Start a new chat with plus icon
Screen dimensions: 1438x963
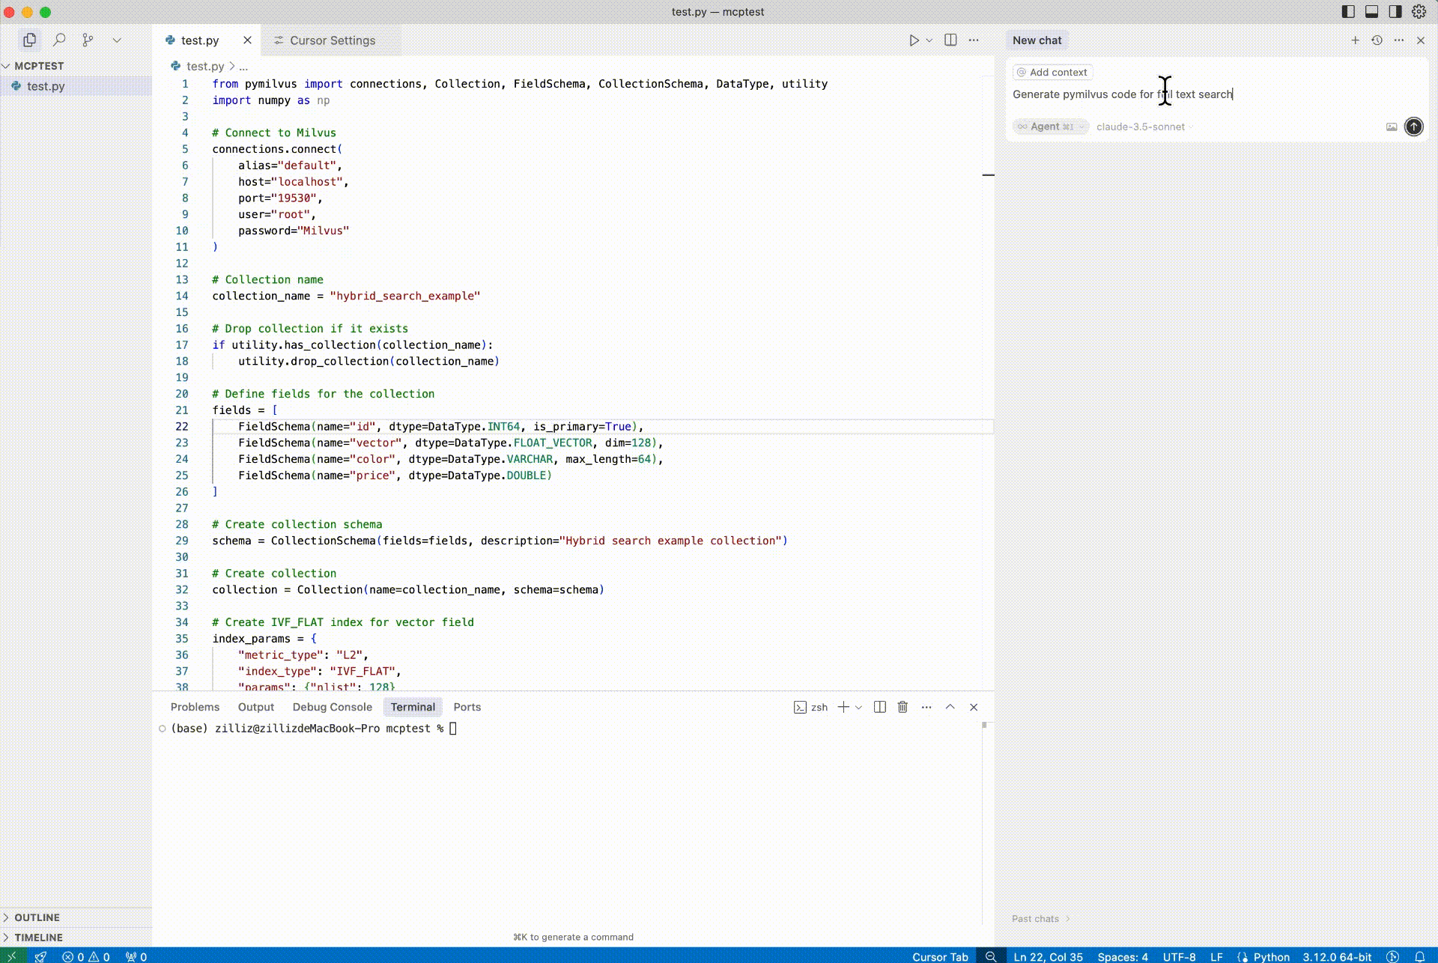[x=1355, y=40]
